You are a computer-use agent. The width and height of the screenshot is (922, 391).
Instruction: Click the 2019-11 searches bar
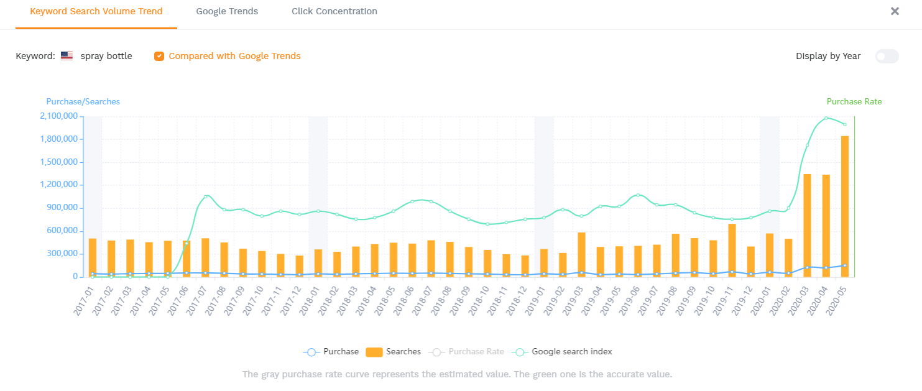point(732,252)
